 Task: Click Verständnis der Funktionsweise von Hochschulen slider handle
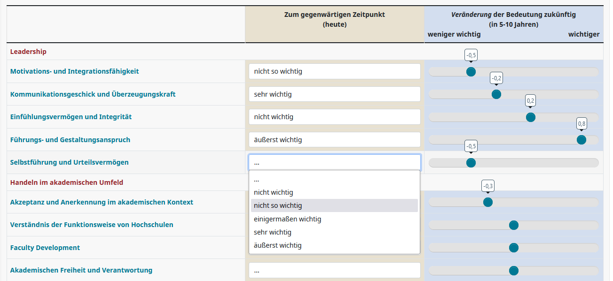click(514, 225)
